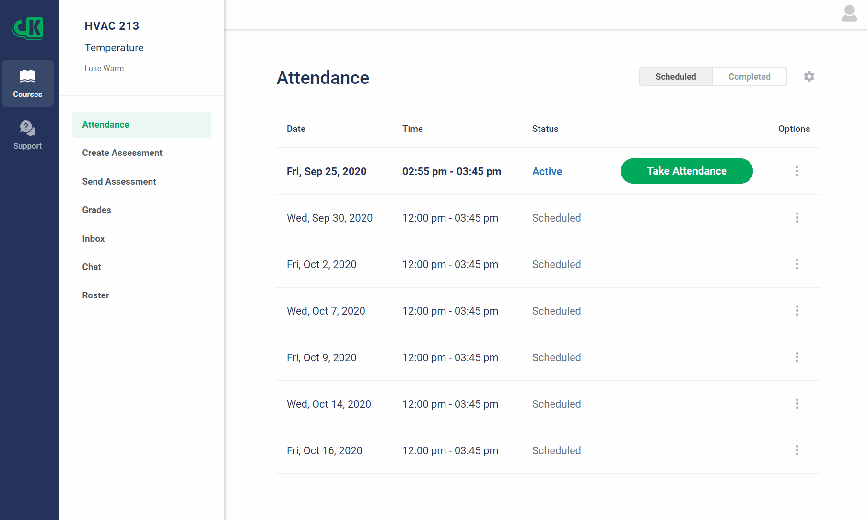The height and width of the screenshot is (520, 867).
Task: Switch to Scheduled sessions view
Action: (x=676, y=77)
